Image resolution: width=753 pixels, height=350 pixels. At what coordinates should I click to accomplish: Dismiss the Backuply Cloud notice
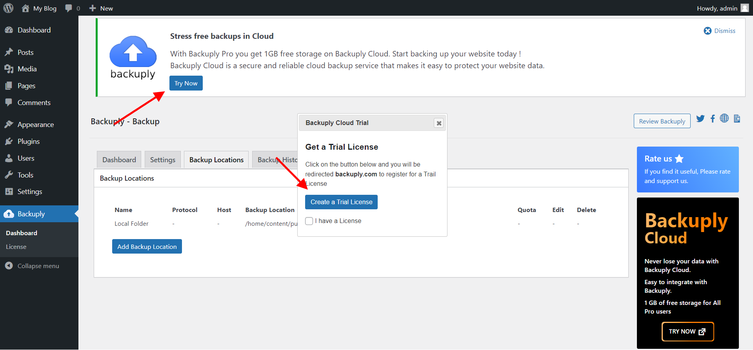720,31
